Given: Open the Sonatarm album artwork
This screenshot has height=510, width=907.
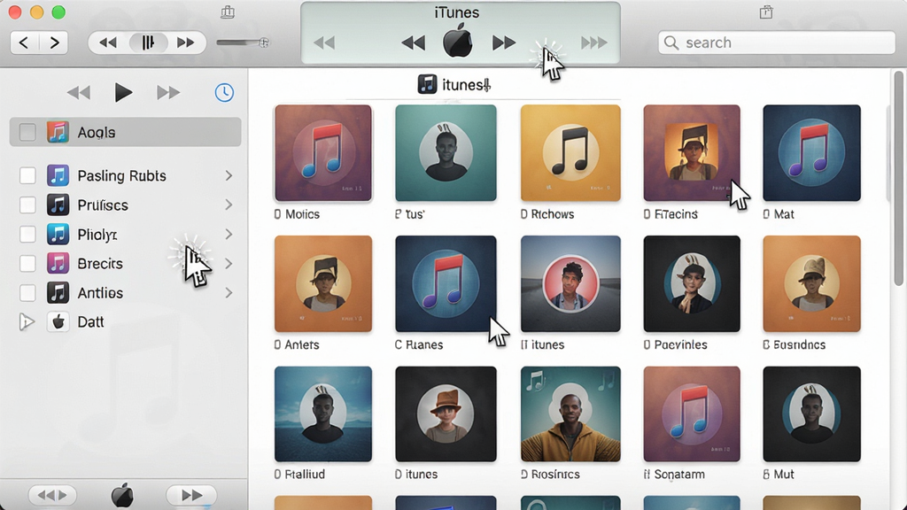Looking at the screenshot, I should (692, 414).
